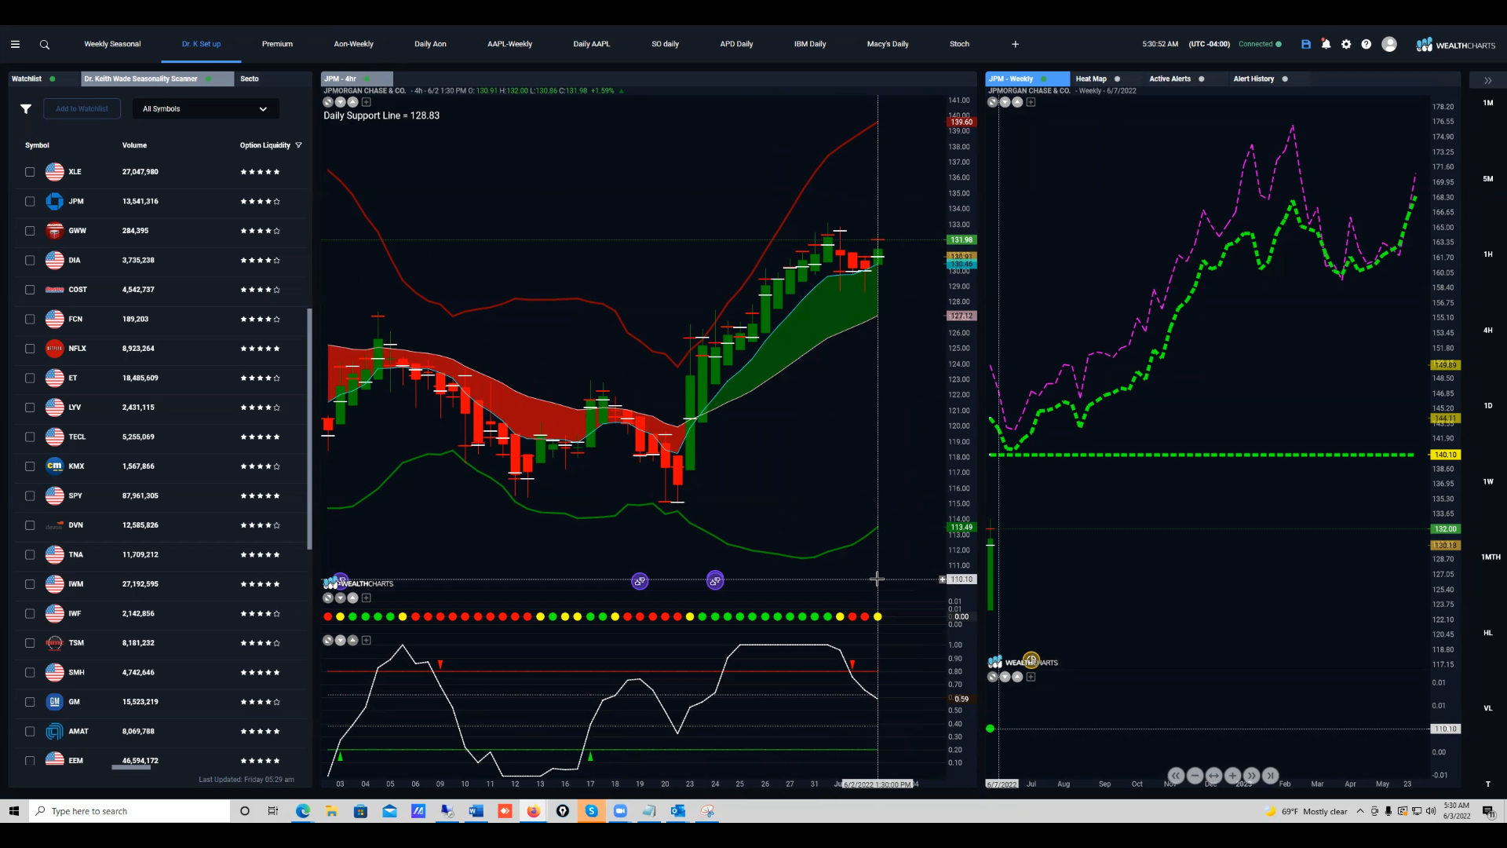Viewport: 1507px width, 848px height.
Task: Sort by the Volume column header
Action: tap(134, 145)
